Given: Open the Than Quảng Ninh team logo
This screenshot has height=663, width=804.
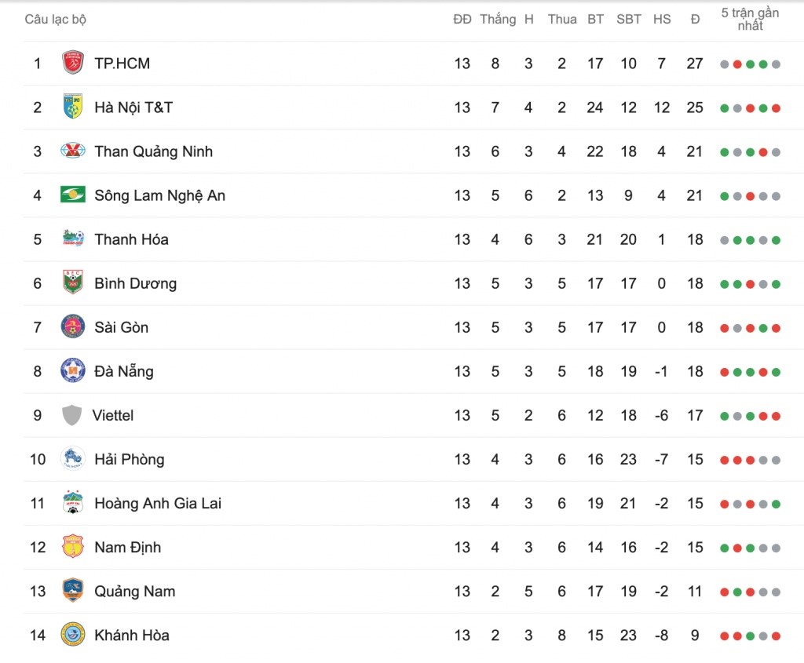Looking at the screenshot, I should coord(73,151).
